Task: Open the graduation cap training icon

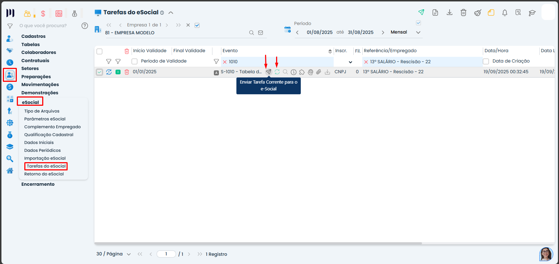Action: (x=532, y=13)
